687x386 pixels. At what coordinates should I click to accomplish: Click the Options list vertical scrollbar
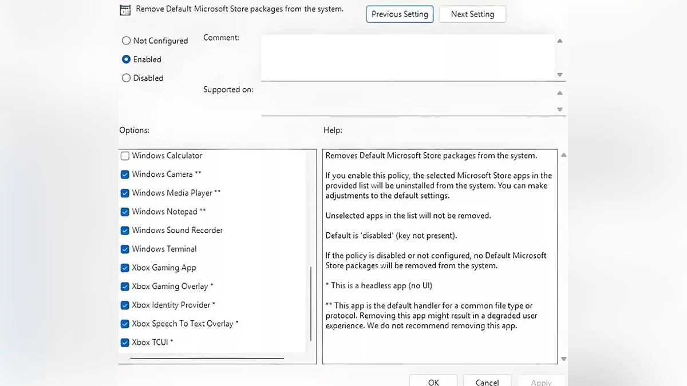pyautogui.click(x=311, y=303)
